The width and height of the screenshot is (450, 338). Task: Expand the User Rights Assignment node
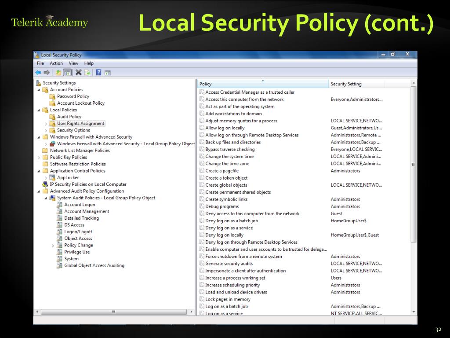tap(46, 124)
